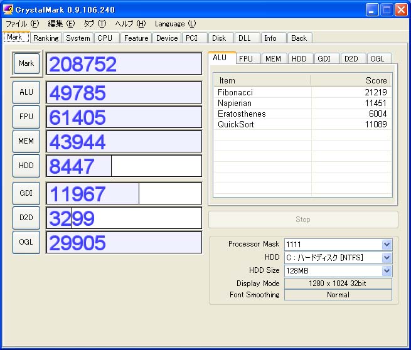Launch the OGL benchmark button
This screenshot has height=350, width=411.
26,242
